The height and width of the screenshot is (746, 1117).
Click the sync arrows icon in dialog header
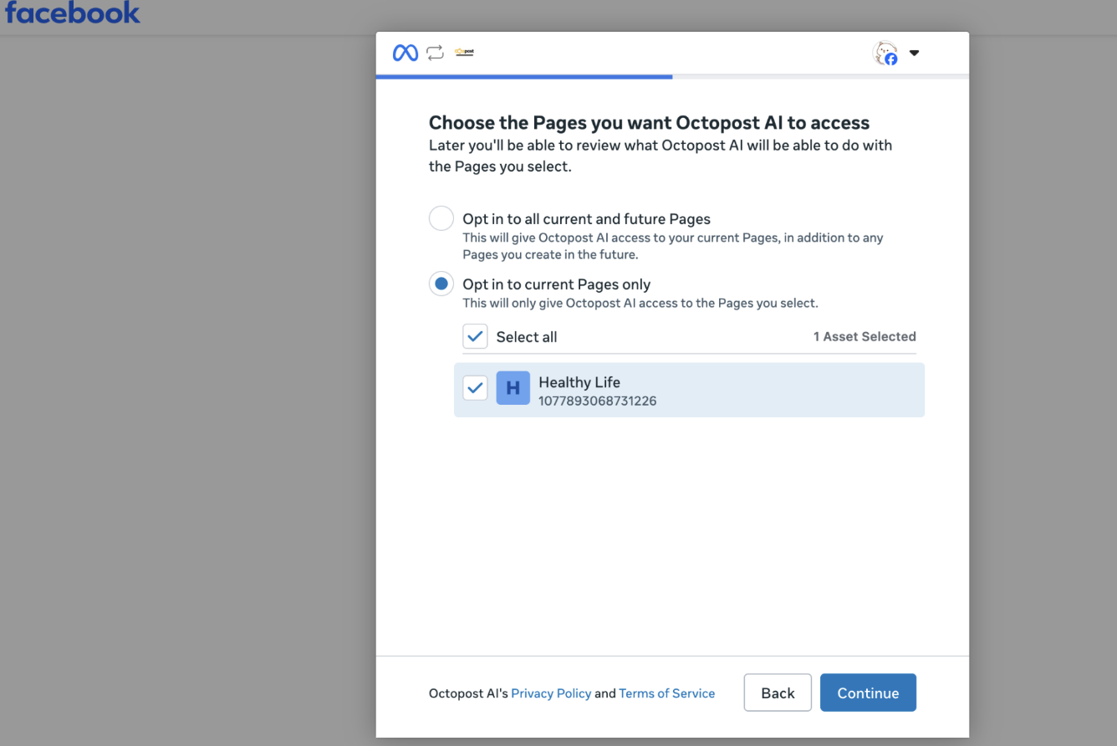(436, 53)
